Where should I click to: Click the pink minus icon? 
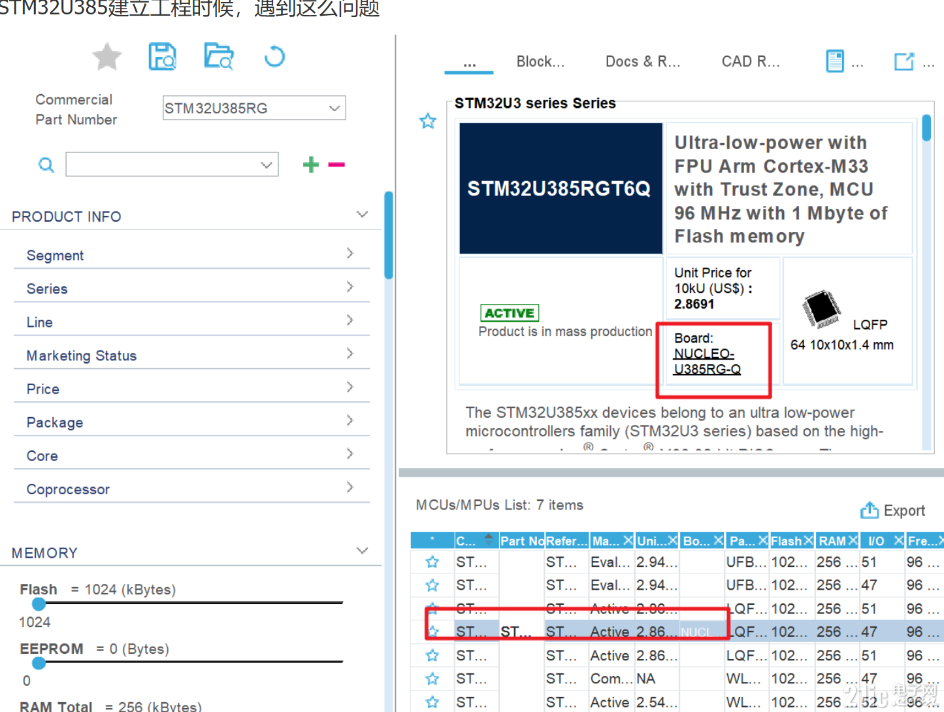[336, 164]
